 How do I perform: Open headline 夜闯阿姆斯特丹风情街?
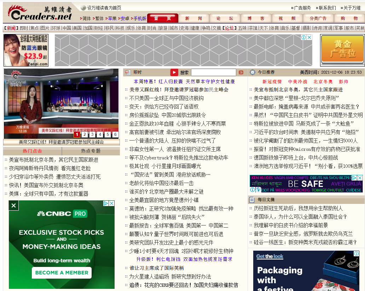tap(50, 168)
